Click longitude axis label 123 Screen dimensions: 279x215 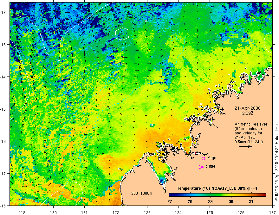click(x=147, y=212)
